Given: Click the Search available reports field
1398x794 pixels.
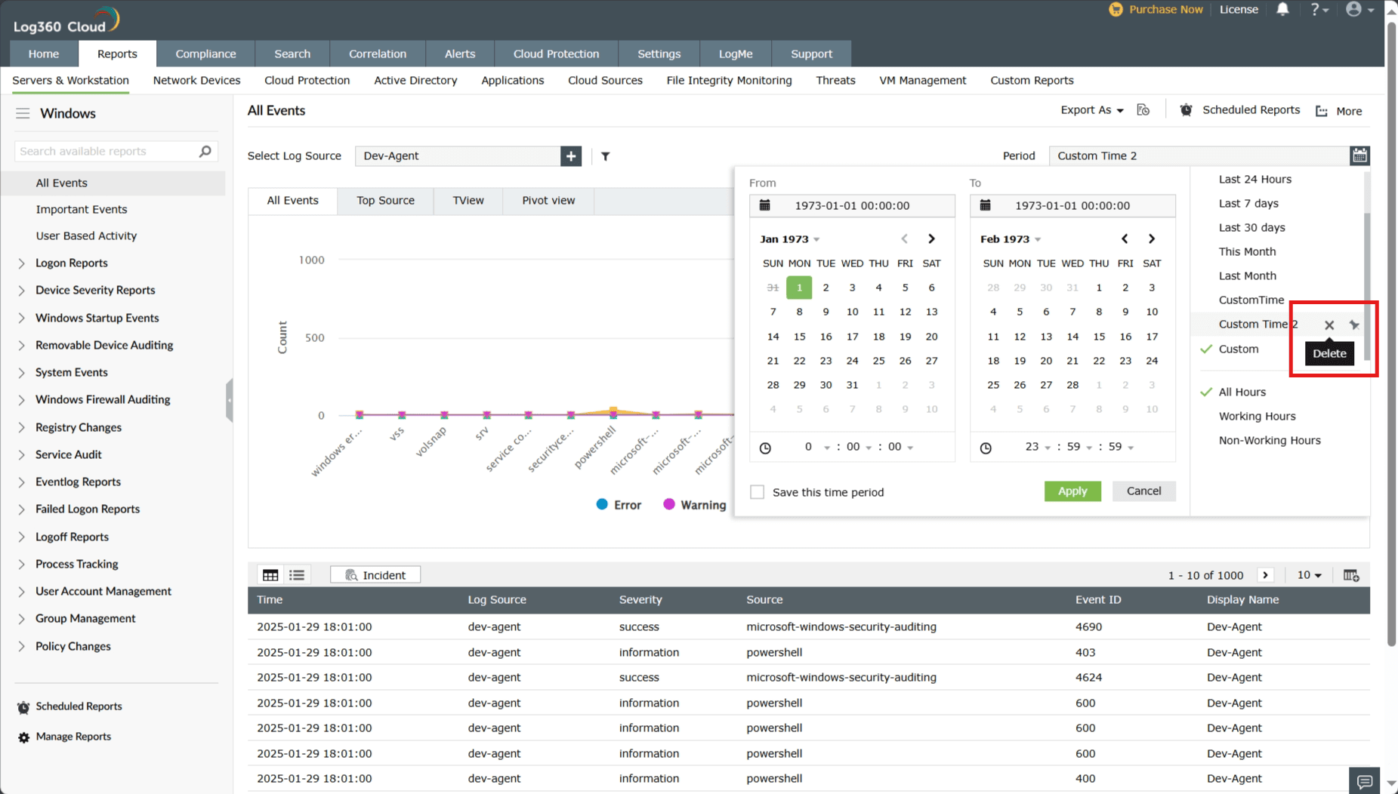Looking at the screenshot, I should (116, 151).
